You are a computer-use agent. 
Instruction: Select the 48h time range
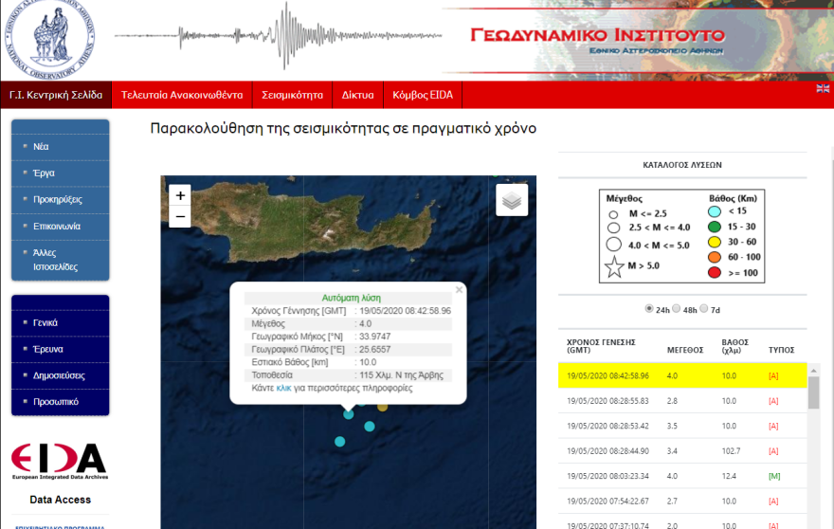(x=677, y=309)
